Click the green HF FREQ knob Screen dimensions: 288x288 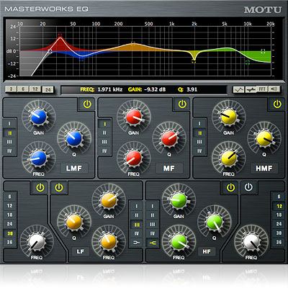[179, 242]
